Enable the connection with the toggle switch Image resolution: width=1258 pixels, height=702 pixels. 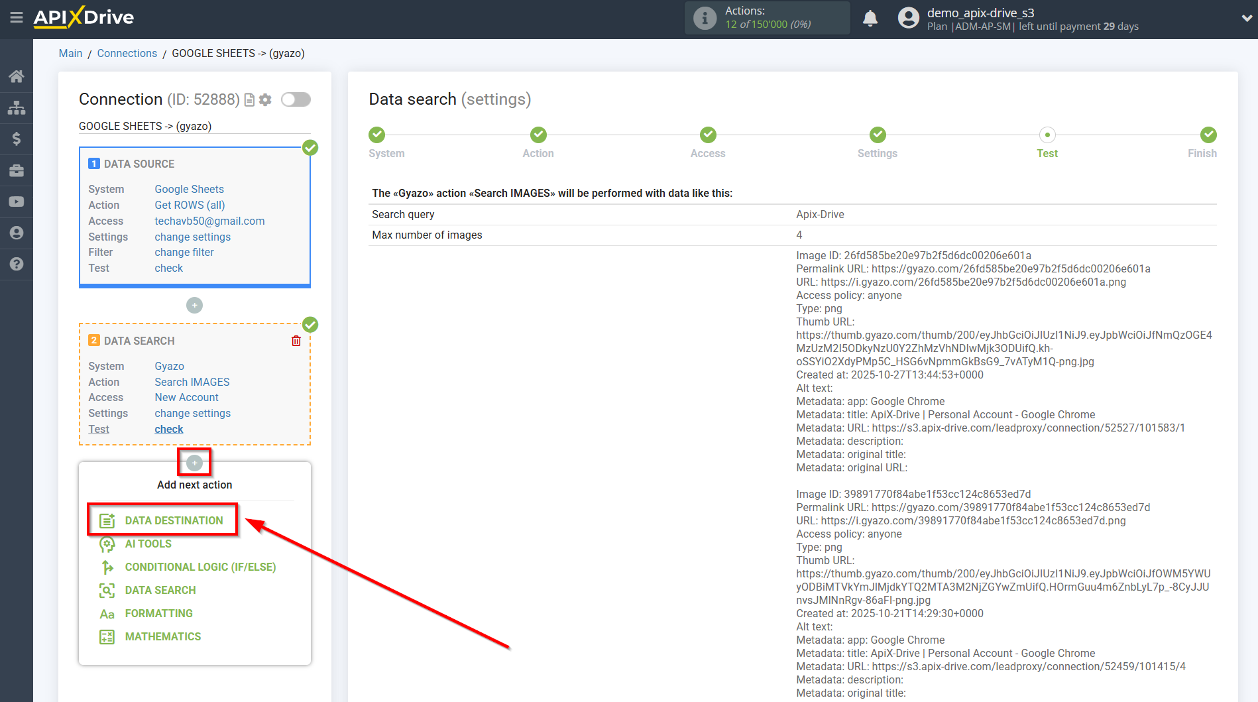[296, 99]
